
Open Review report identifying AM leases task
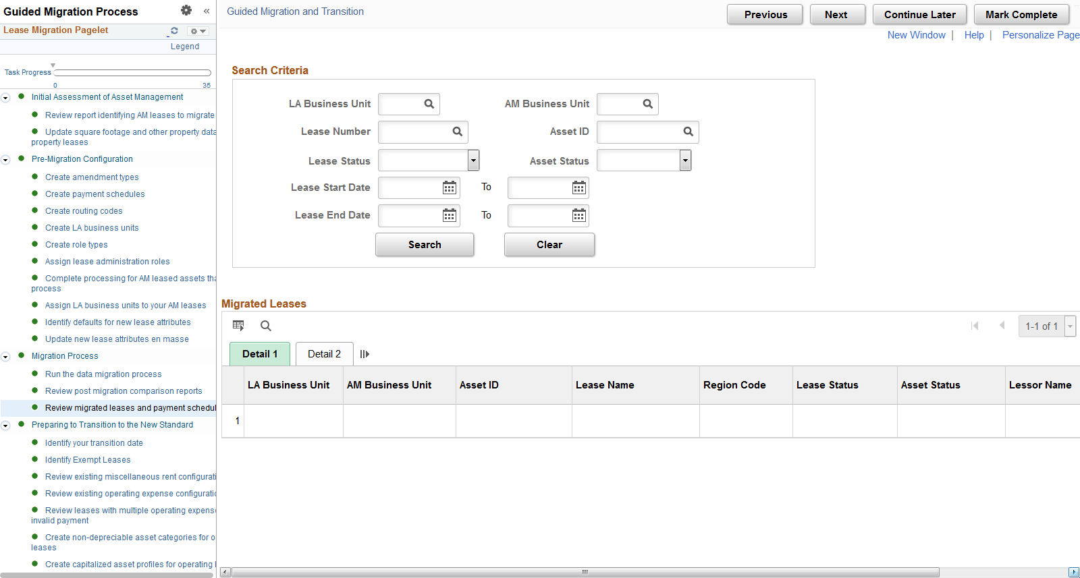pyautogui.click(x=130, y=115)
